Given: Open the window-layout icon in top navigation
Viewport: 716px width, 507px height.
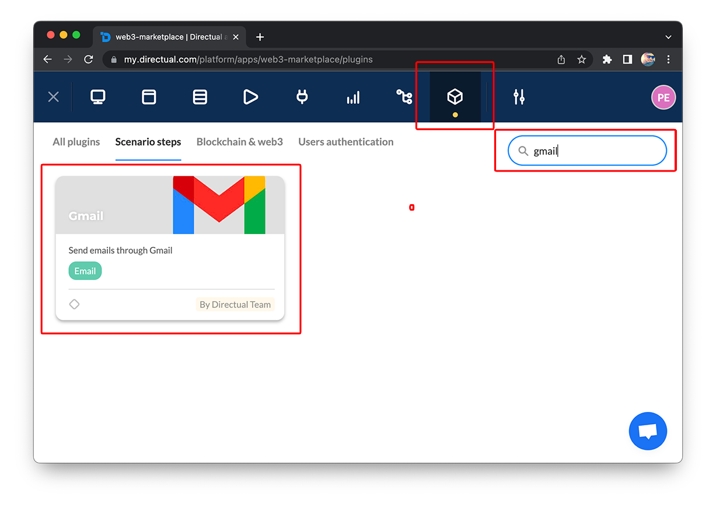Looking at the screenshot, I should pyautogui.click(x=149, y=97).
